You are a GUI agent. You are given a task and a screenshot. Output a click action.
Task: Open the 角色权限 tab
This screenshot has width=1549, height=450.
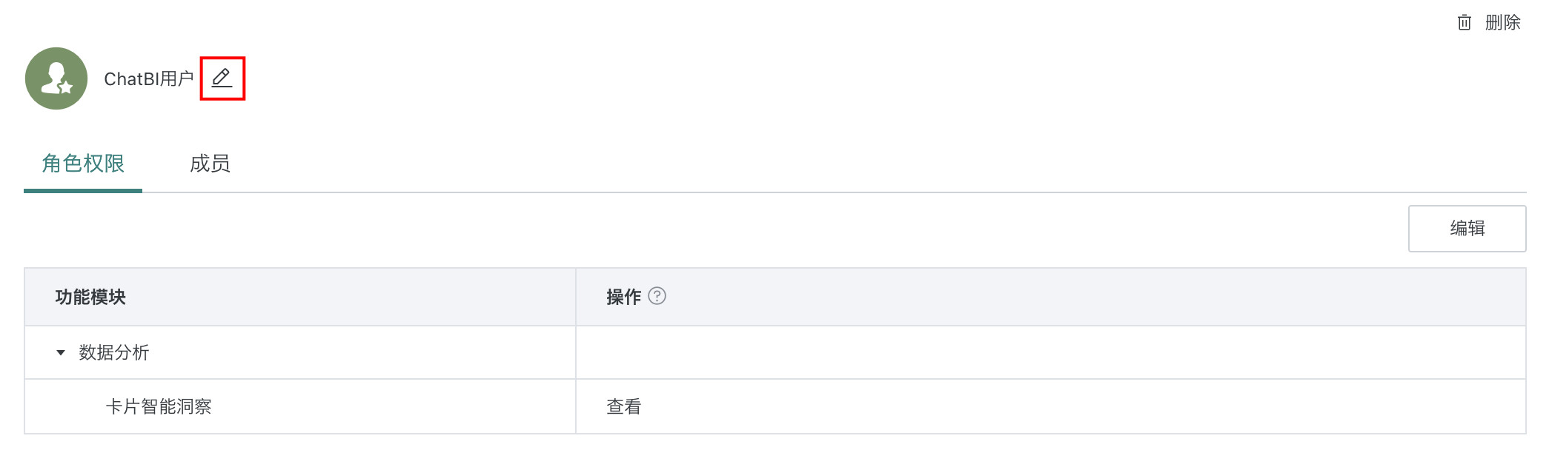point(83,164)
